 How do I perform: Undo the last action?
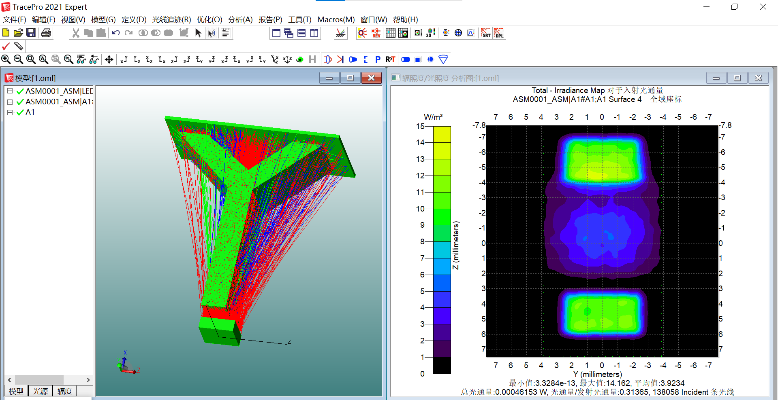pyautogui.click(x=116, y=33)
